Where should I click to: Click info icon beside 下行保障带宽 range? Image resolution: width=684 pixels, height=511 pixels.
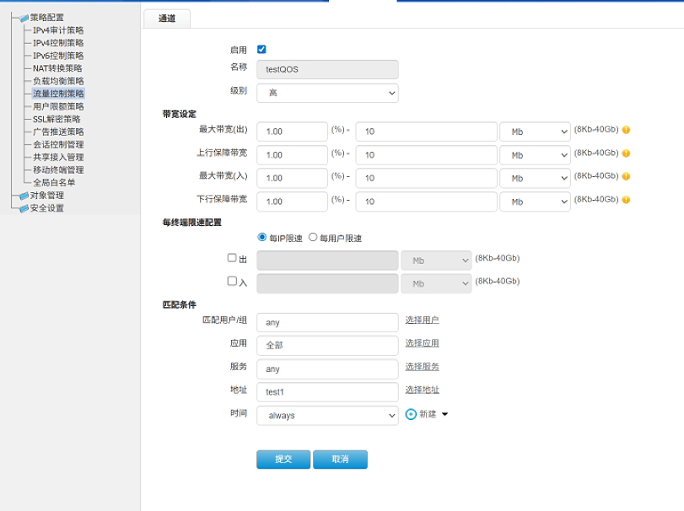pyautogui.click(x=627, y=200)
